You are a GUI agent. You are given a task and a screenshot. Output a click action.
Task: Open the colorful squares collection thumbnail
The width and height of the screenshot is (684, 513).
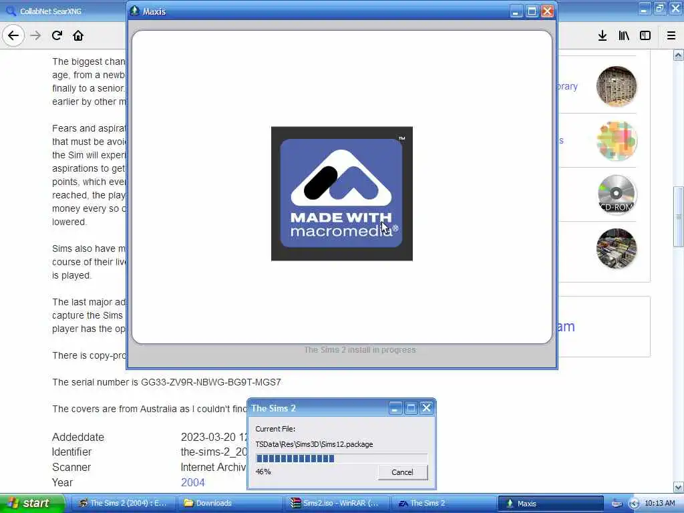click(616, 140)
